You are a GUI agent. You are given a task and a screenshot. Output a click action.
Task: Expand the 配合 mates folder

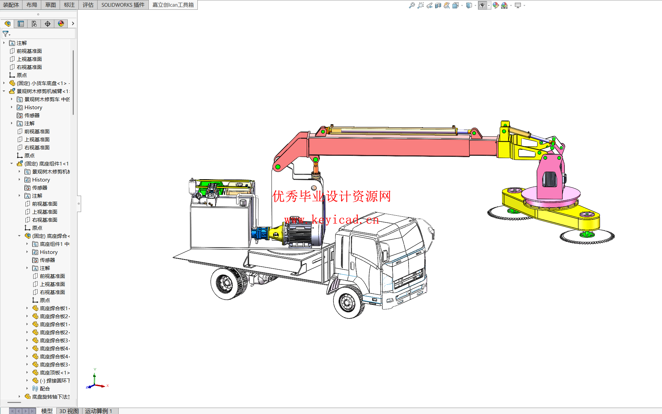point(27,389)
